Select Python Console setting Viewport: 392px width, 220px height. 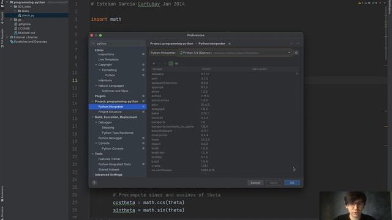113,148
